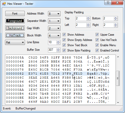Decrease Left padding with down arrow
The width and height of the screenshot is (125, 113).
pyautogui.click(x=88, y=26)
